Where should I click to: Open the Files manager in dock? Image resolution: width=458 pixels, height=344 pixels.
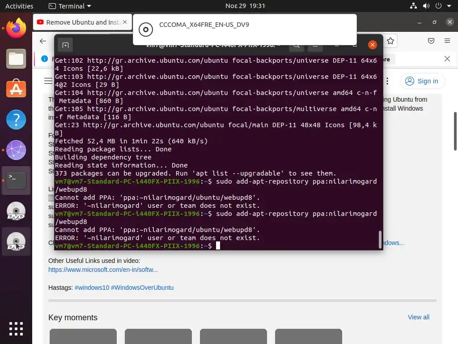pyautogui.click(x=16, y=59)
